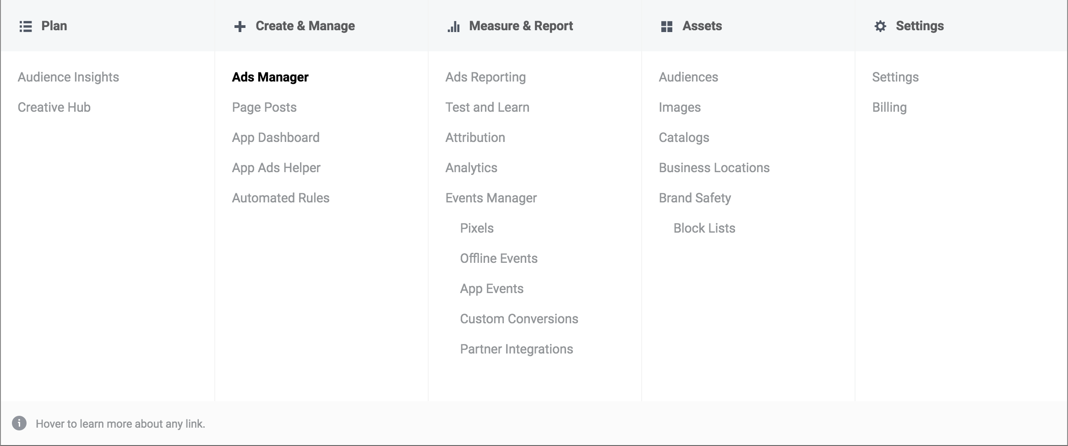Open Creative Hub

(54, 107)
